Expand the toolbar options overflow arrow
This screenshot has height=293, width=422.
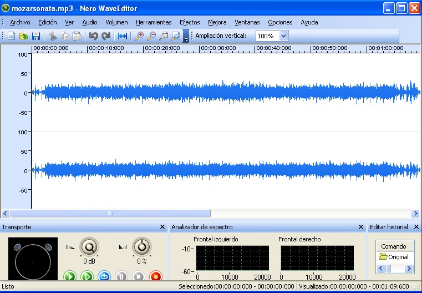(186, 36)
